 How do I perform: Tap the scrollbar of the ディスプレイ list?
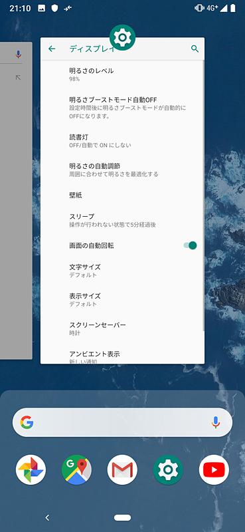[203, 196]
